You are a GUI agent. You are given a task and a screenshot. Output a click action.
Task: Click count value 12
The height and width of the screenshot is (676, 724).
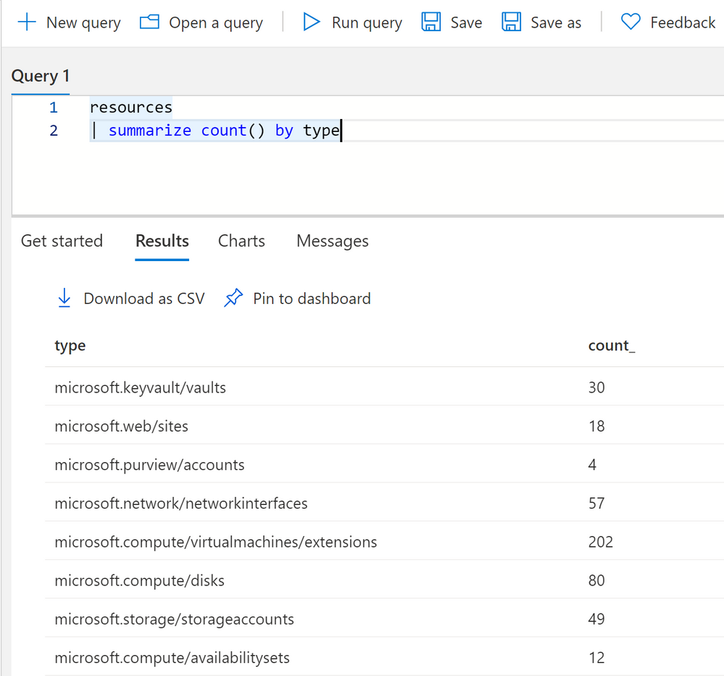click(596, 658)
